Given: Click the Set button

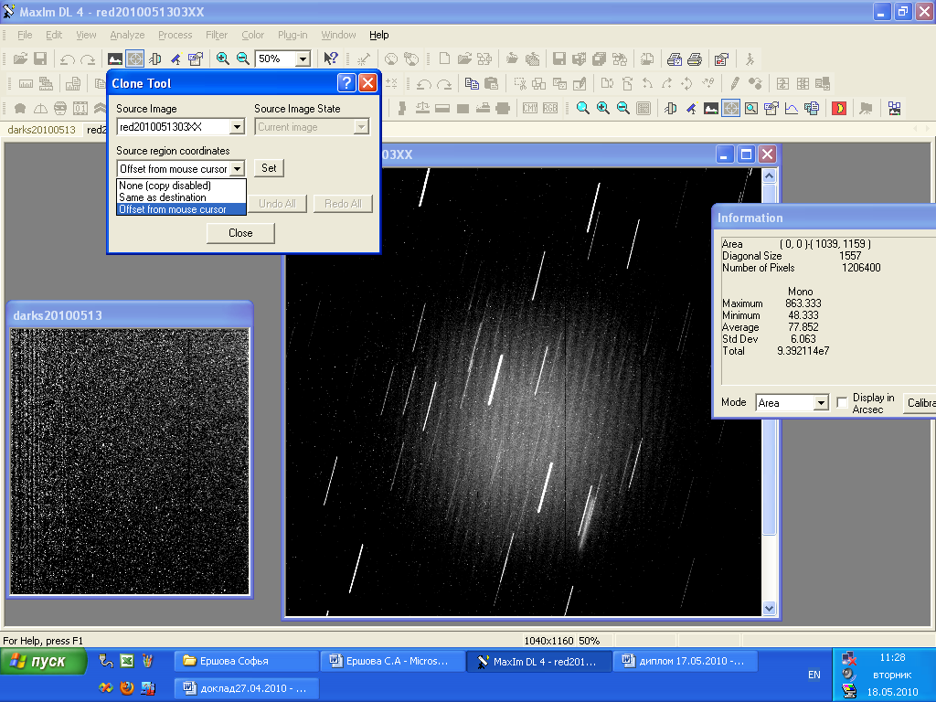Looking at the screenshot, I should point(269,168).
